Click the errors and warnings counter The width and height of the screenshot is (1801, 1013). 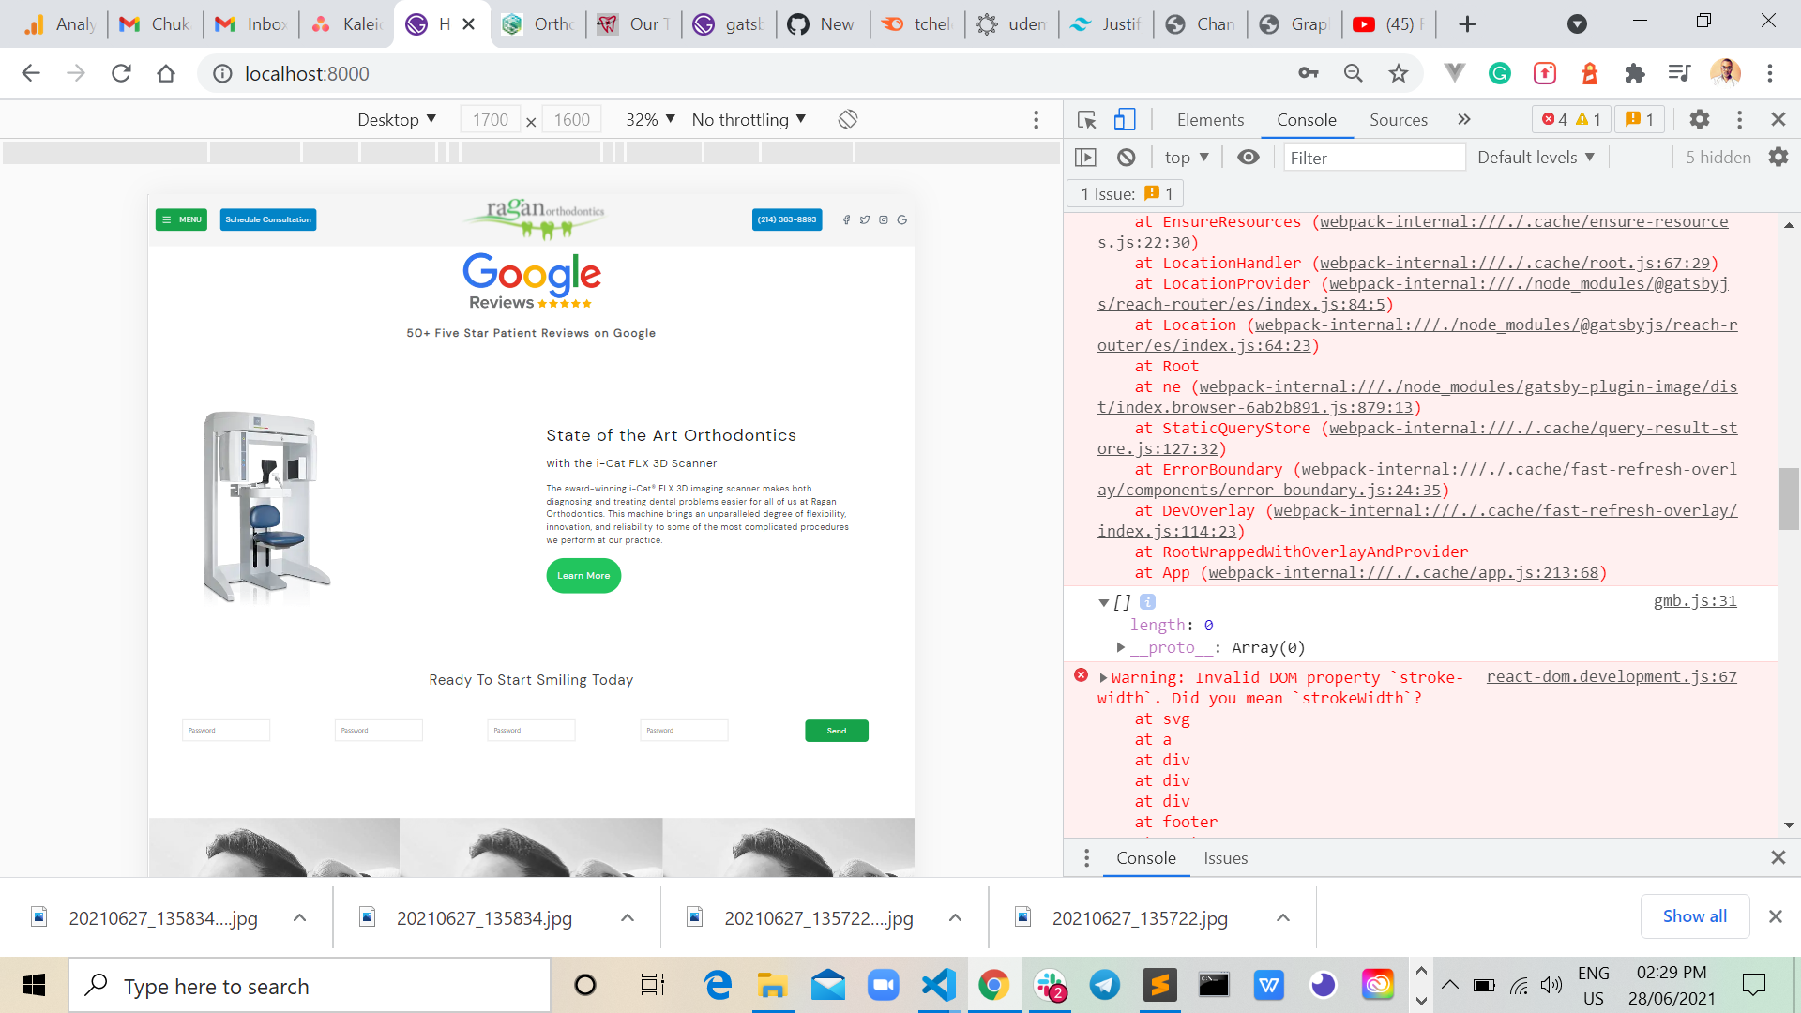1571,119
